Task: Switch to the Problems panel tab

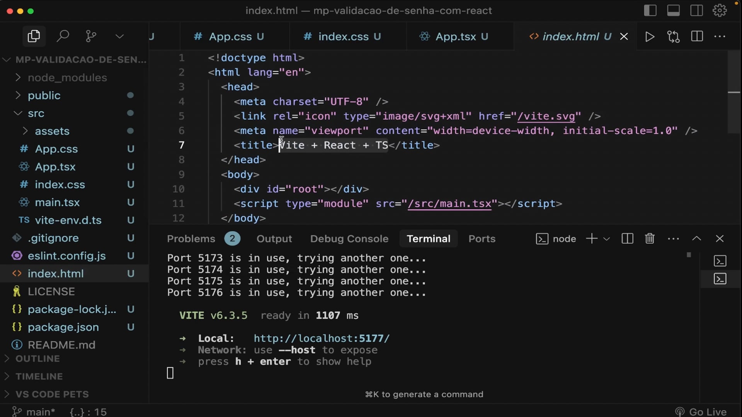Action: (x=191, y=239)
